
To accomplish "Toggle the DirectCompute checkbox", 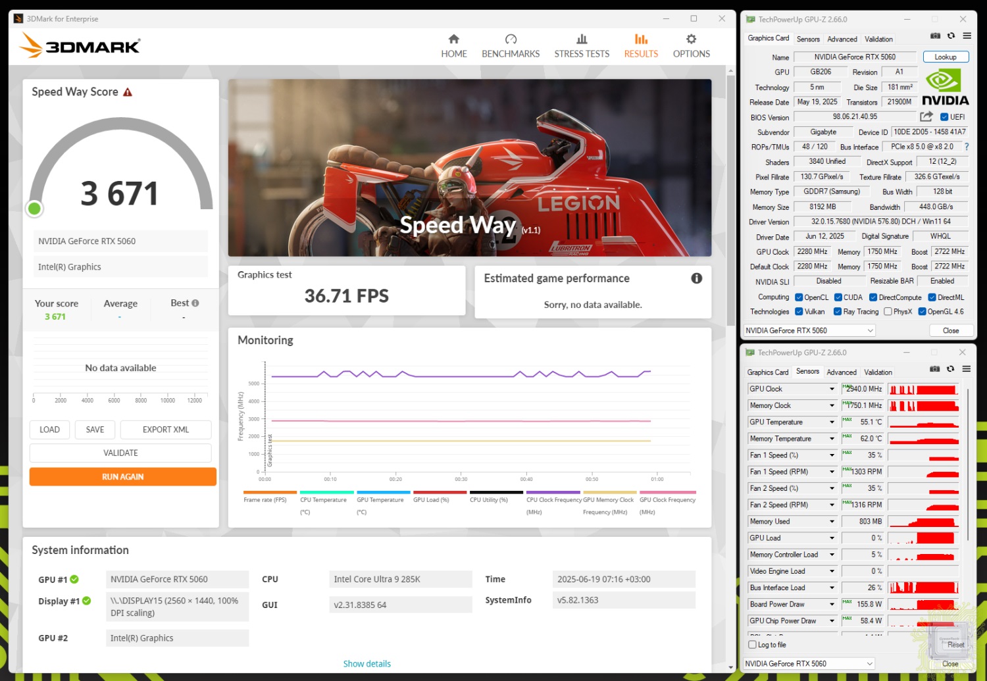I will (x=873, y=297).
